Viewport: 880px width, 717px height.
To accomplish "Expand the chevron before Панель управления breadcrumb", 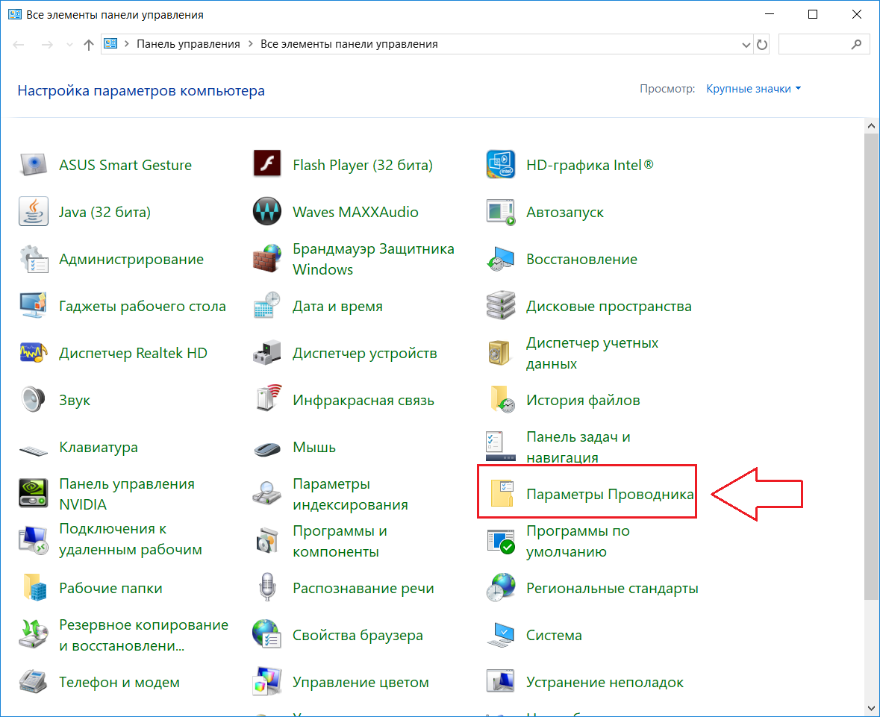I will point(126,44).
